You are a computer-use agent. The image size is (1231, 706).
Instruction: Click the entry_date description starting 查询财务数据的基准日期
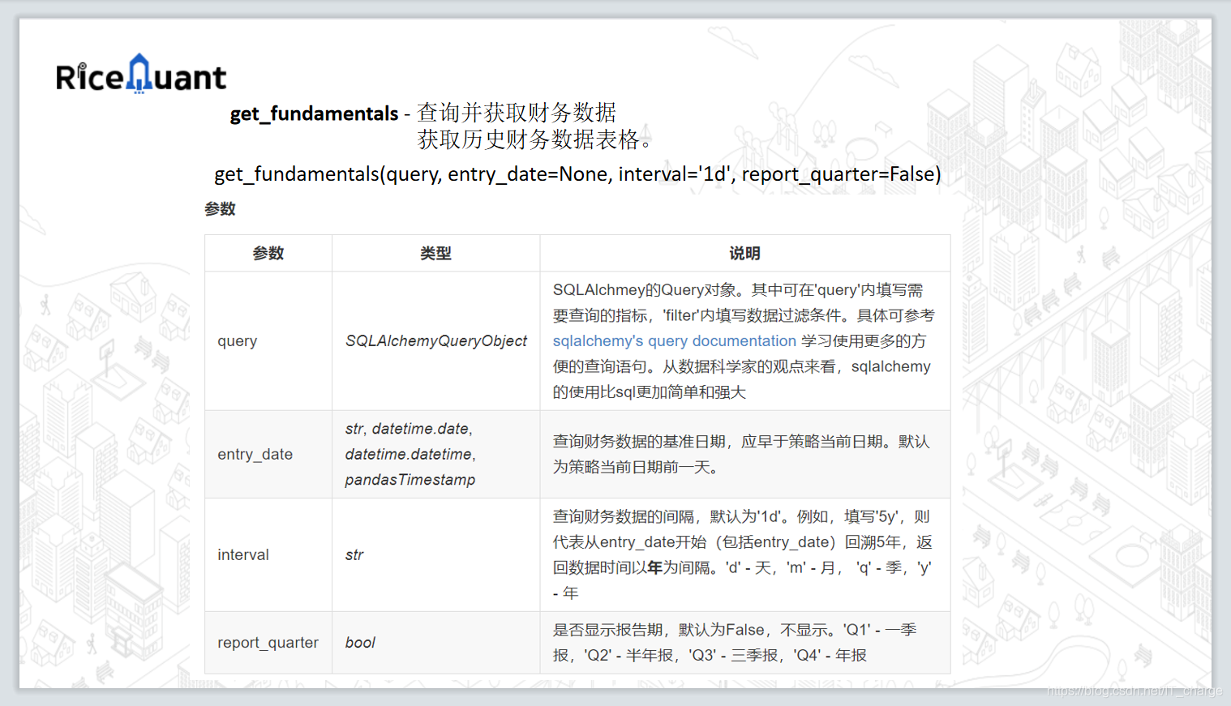[x=741, y=455]
